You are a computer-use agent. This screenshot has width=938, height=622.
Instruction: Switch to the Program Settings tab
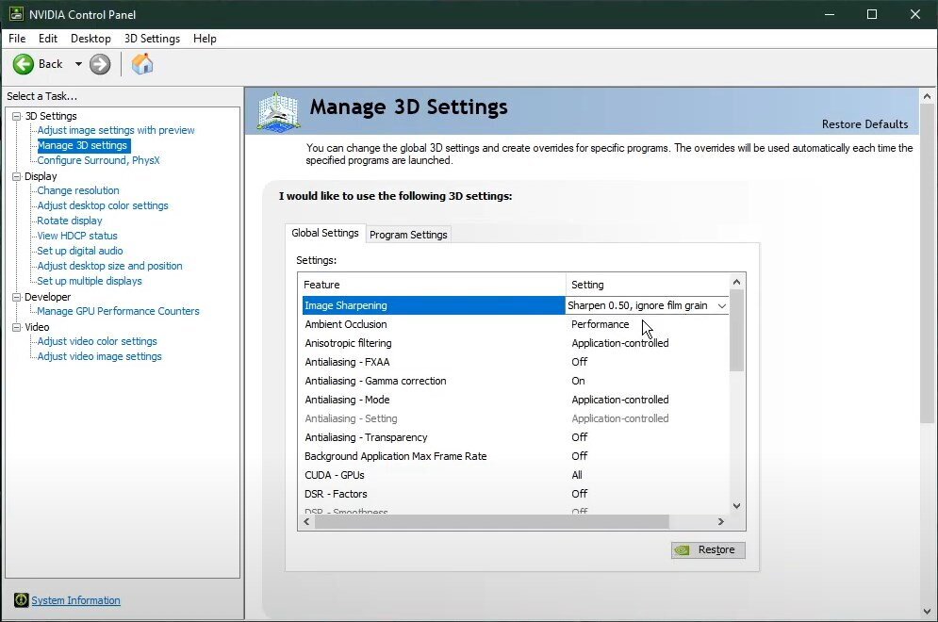tap(408, 235)
